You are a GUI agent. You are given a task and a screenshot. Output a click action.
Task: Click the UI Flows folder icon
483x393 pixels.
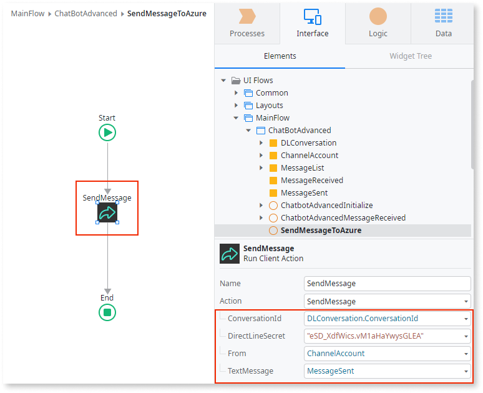pos(236,81)
